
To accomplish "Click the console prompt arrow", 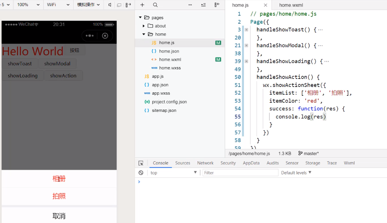I will (x=139, y=182).
